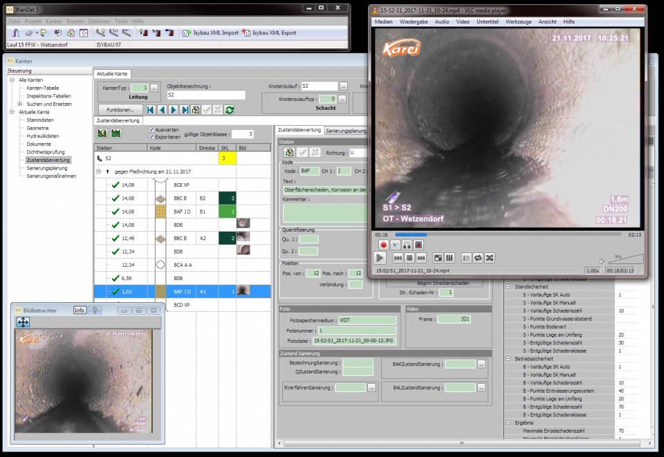The height and width of the screenshot is (457, 664).
Task: Collapse Standsicherheit section
Action: click(508, 286)
